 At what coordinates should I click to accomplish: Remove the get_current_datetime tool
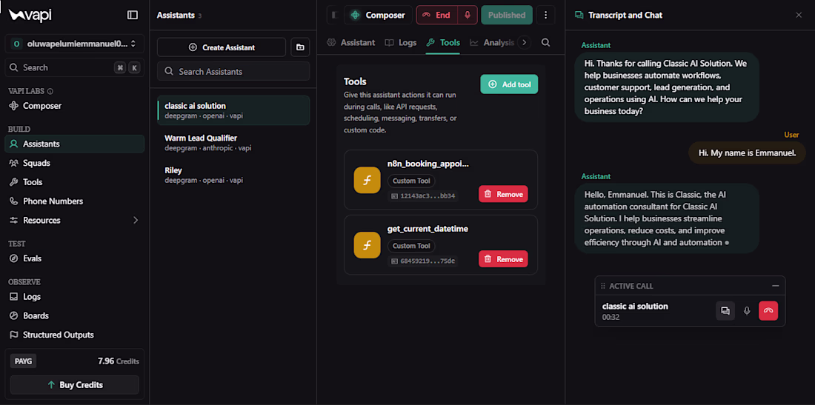tap(503, 258)
